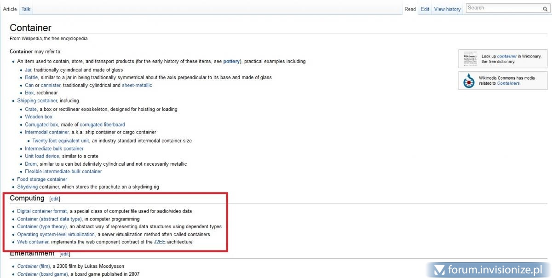Click the pottery link
552x278 pixels.
(x=232, y=61)
